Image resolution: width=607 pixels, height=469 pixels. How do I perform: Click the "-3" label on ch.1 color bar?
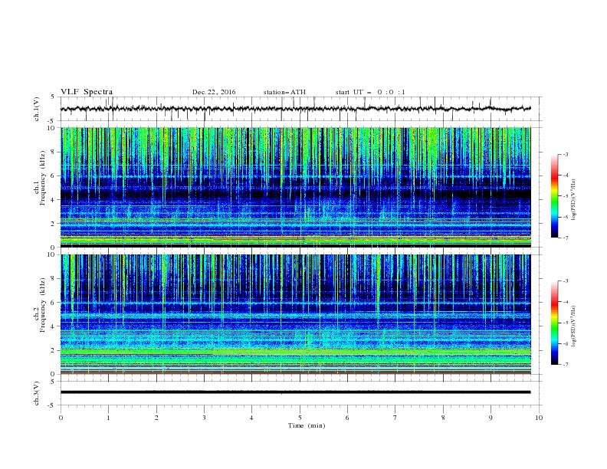coord(565,154)
